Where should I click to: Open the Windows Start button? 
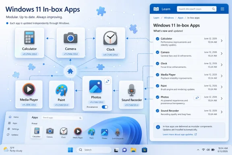70,150
